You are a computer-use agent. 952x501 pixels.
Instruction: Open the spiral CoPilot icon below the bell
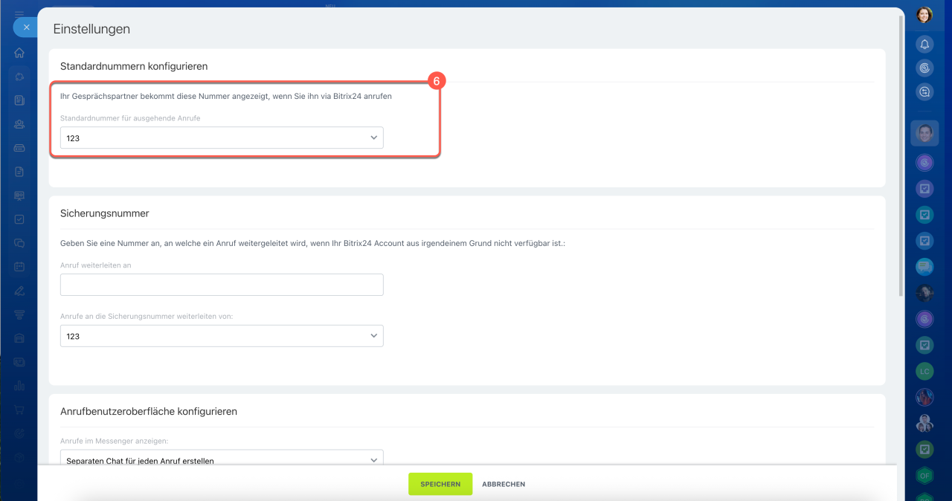click(x=924, y=68)
